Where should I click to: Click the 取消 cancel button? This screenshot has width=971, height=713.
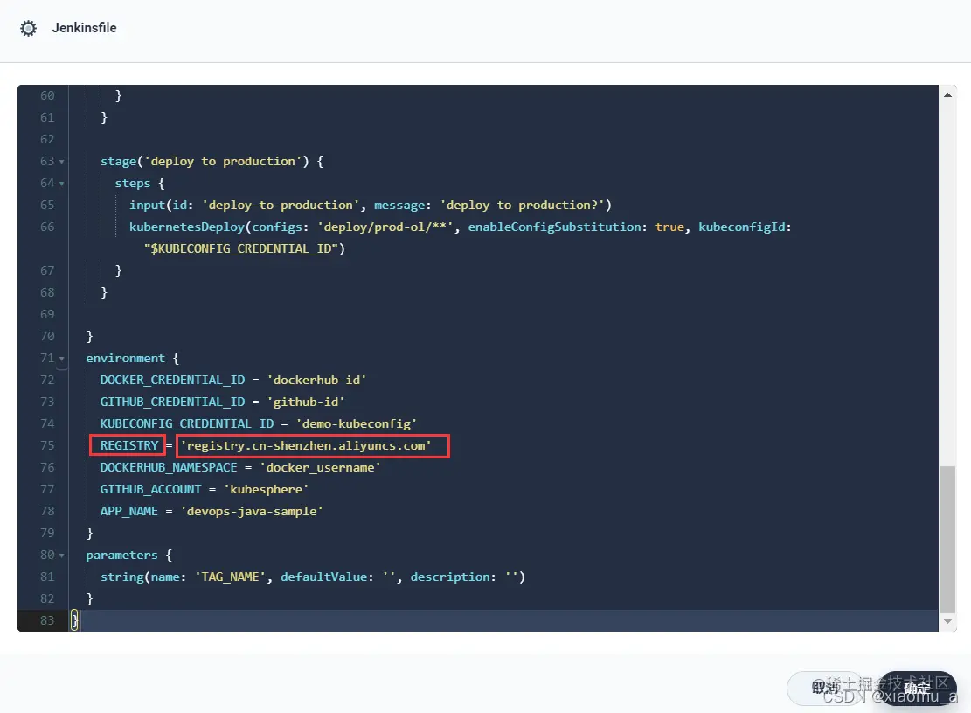pos(825,688)
